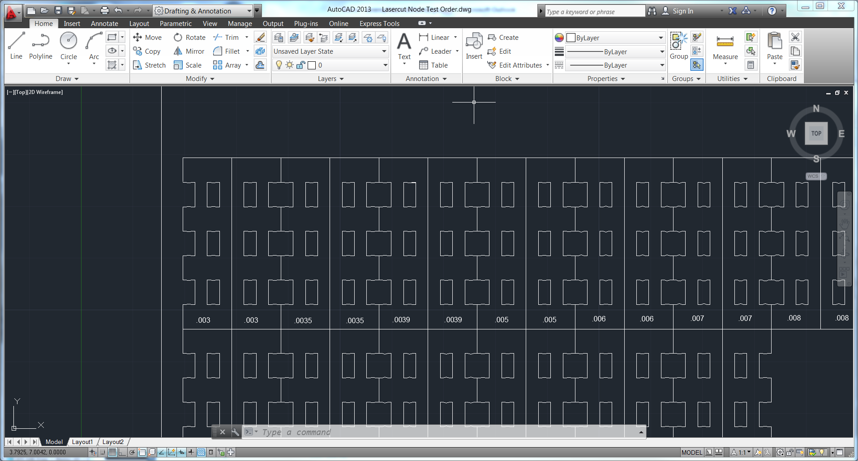This screenshot has width=858, height=461.
Task: Select the Line drawing tool
Action: pos(16,46)
